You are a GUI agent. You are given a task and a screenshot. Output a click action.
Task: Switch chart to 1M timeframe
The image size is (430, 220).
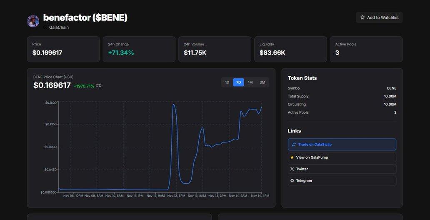point(250,82)
